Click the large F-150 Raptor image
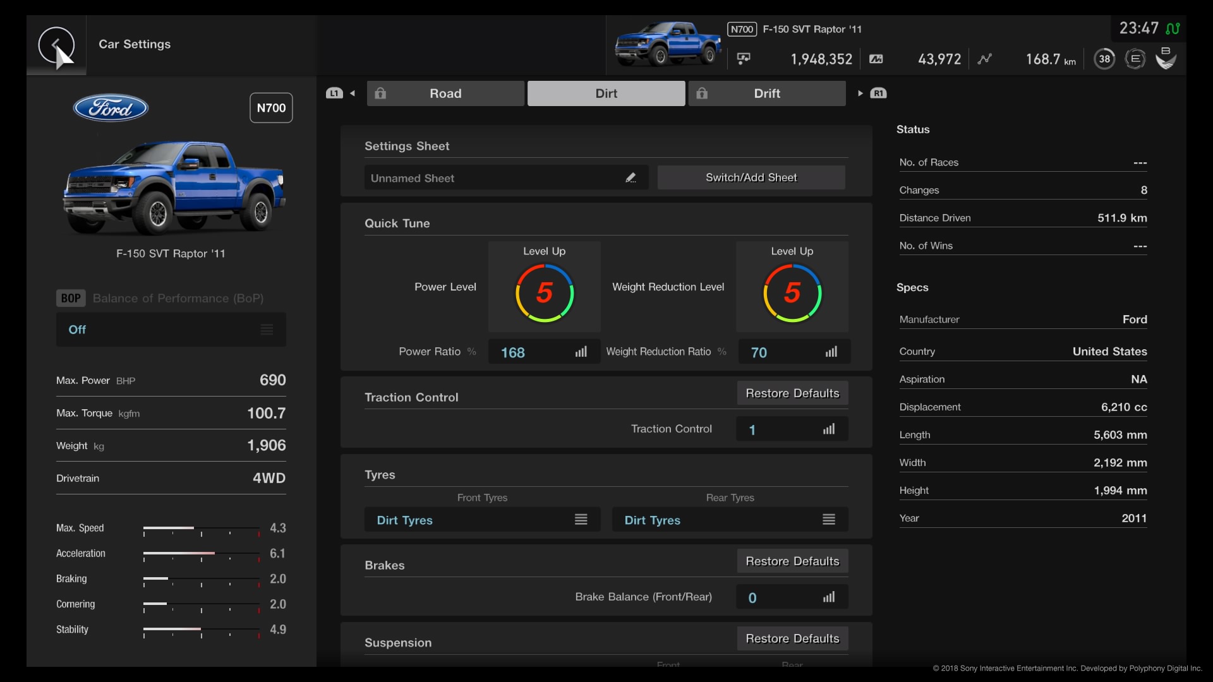 (x=172, y=188)
